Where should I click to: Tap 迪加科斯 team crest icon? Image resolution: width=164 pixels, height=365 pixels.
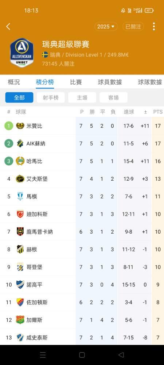20,214
